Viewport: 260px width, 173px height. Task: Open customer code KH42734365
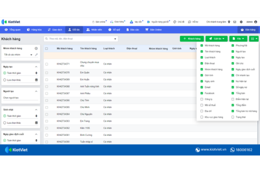pos(63,107)
